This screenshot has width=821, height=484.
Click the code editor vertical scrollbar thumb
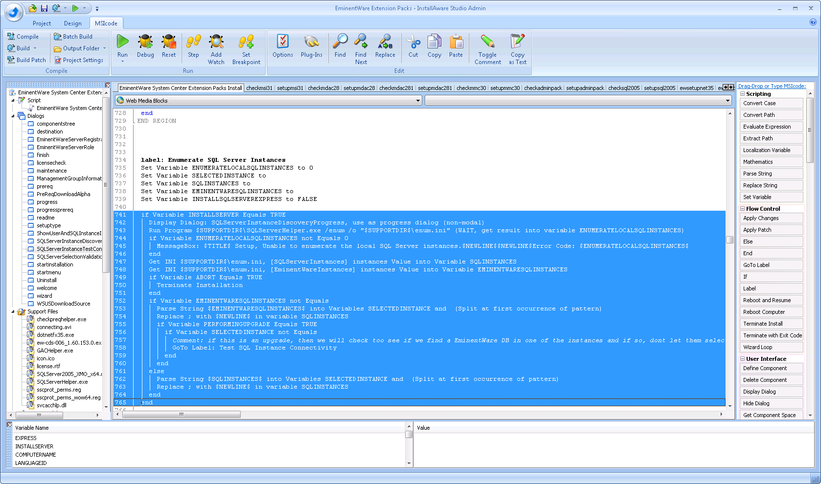[730, 240]
